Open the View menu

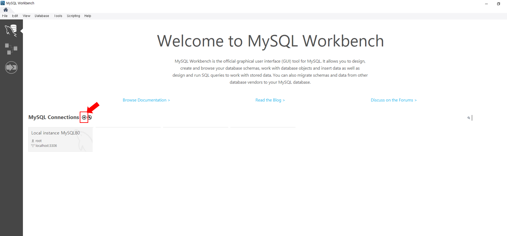26,16
